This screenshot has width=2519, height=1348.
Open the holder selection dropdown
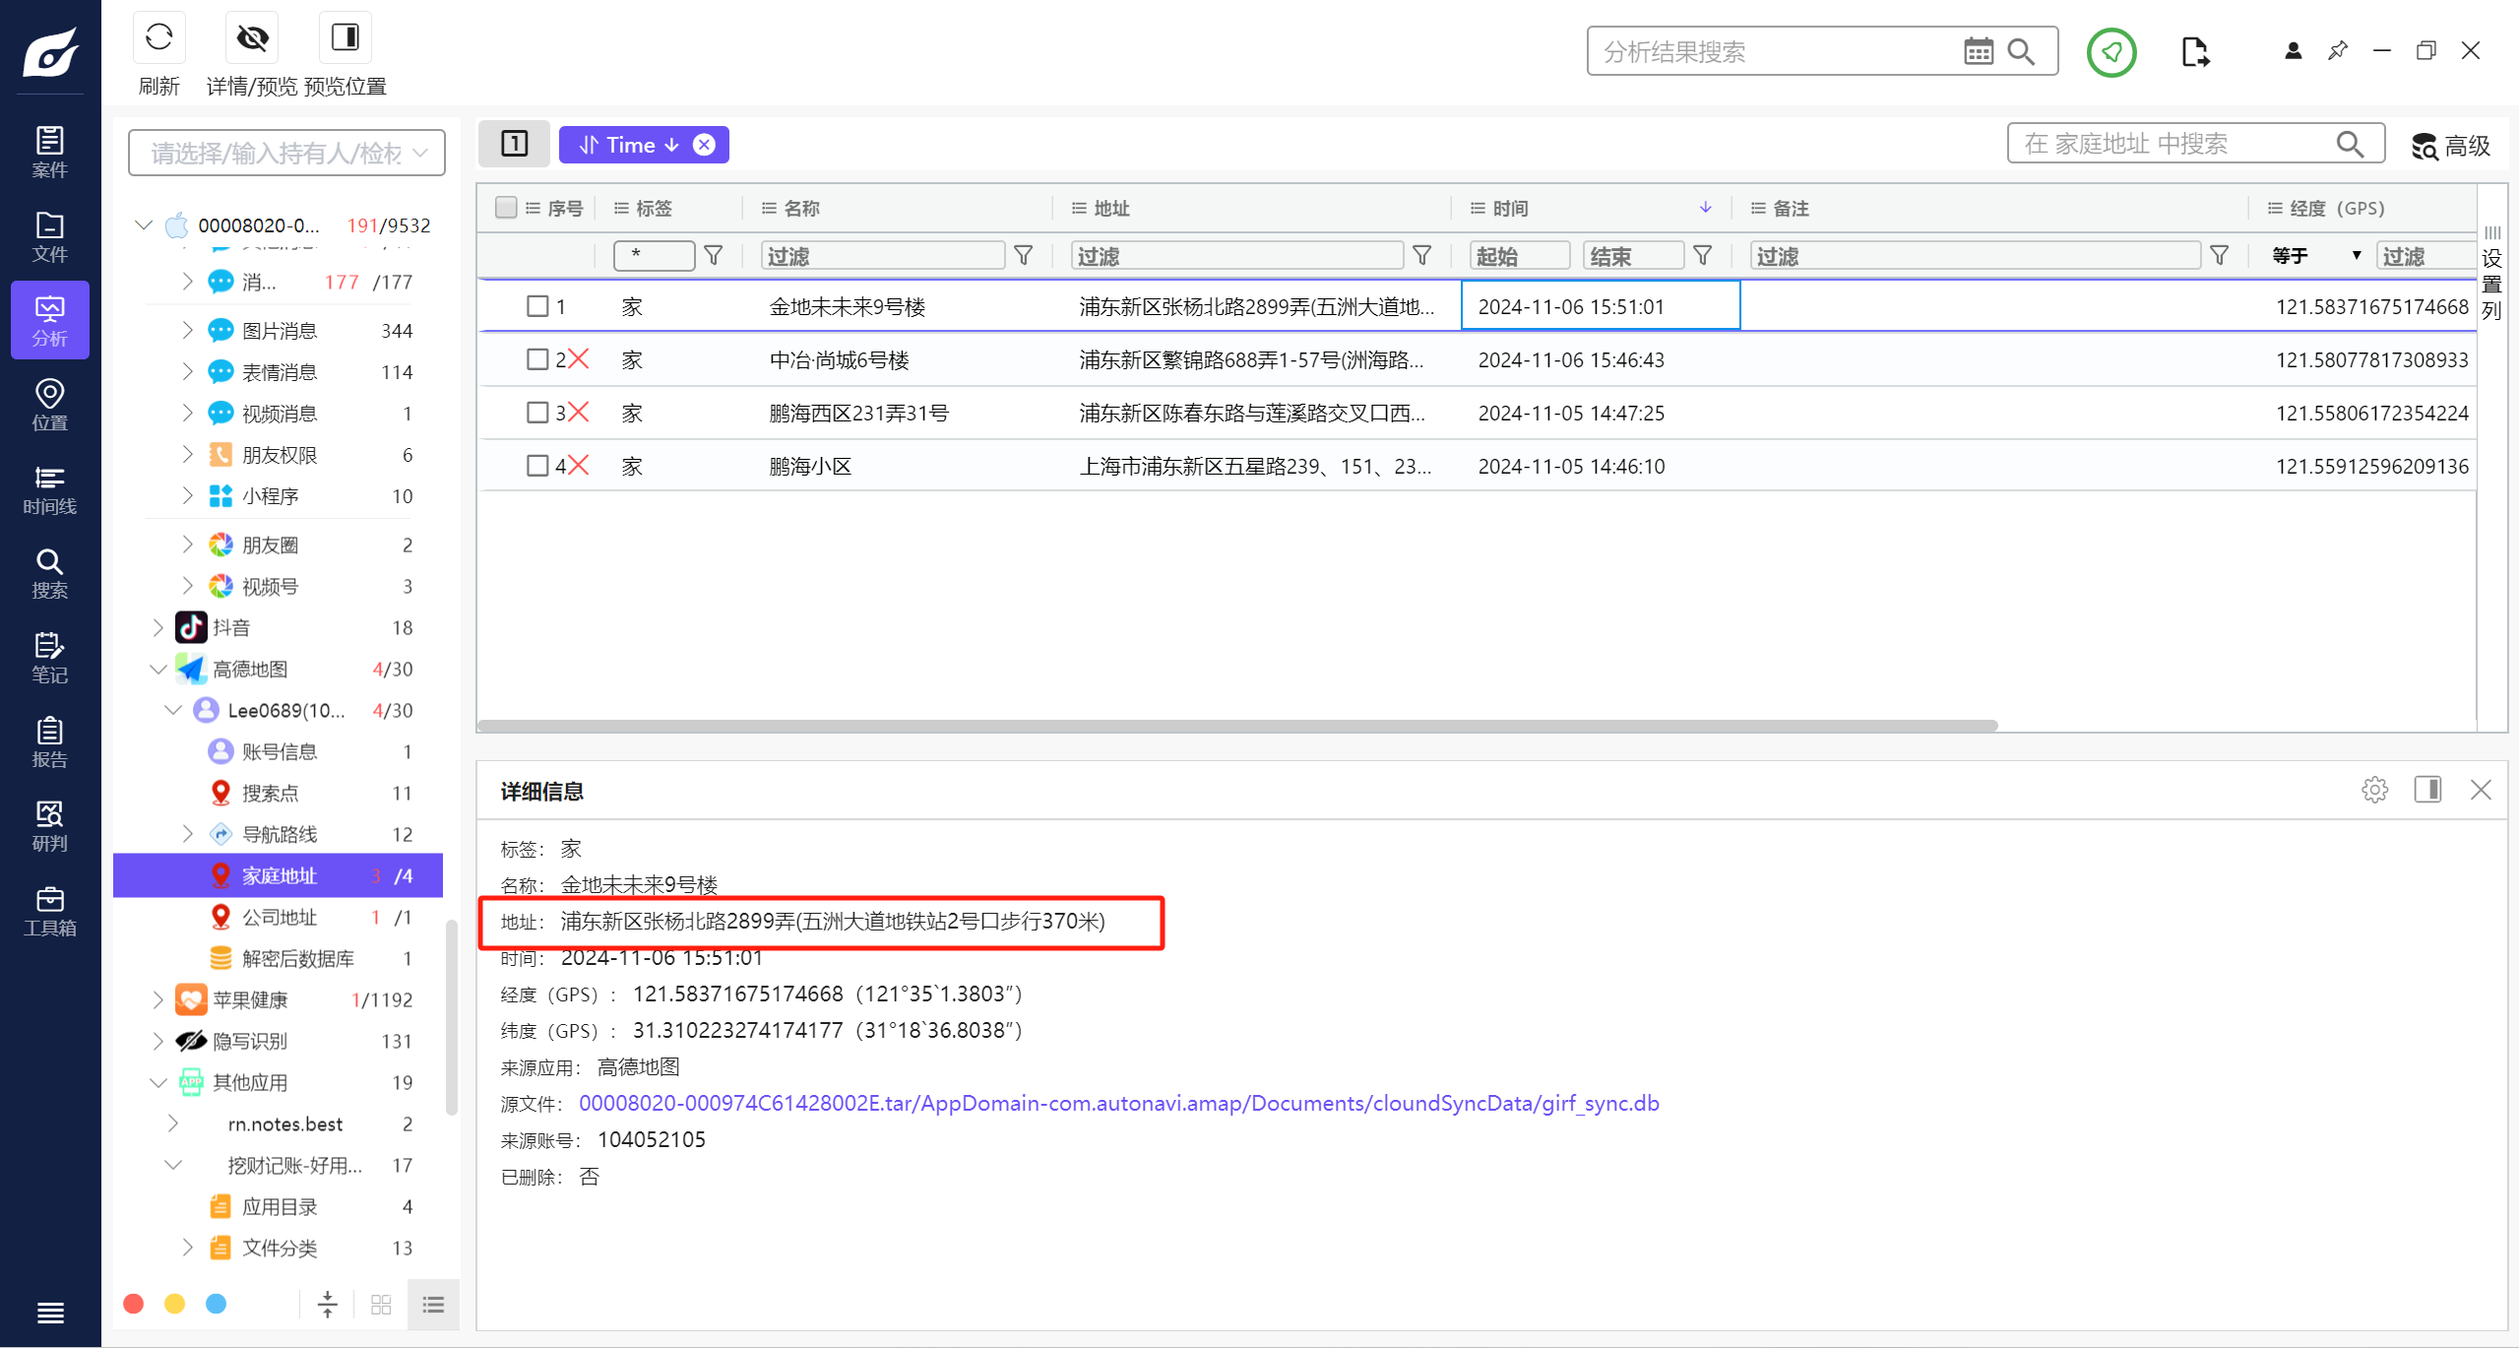pos(286,153)
